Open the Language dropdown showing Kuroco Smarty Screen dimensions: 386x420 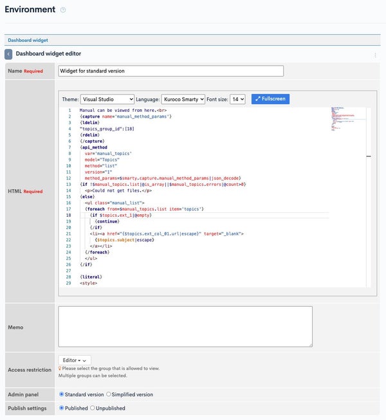click(183, 99)
